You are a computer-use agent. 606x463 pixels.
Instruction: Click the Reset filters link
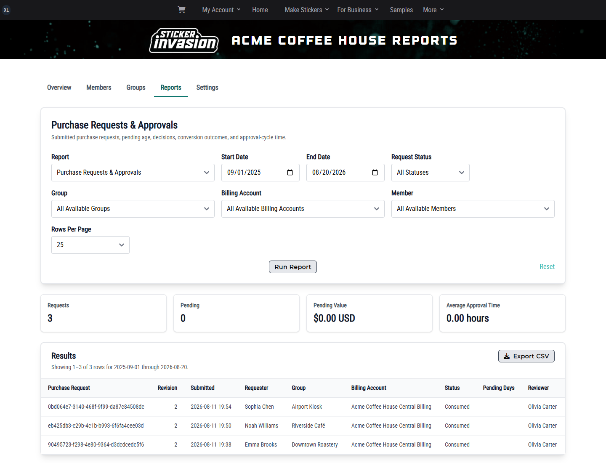tap(547, 267)
